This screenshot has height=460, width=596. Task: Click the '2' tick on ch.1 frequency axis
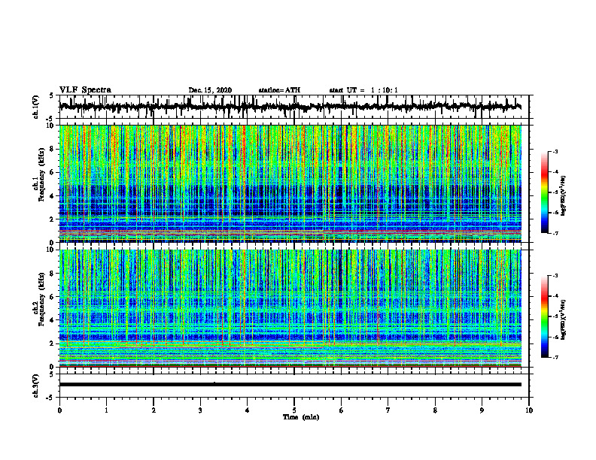(x=53, y=219)
